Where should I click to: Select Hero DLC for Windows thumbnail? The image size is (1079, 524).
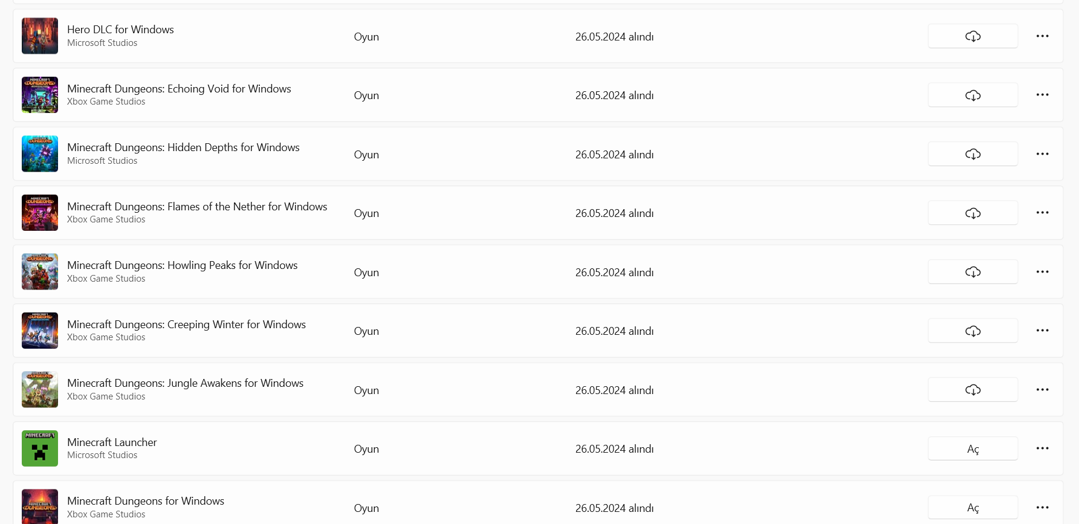click(x=40, y=36)
